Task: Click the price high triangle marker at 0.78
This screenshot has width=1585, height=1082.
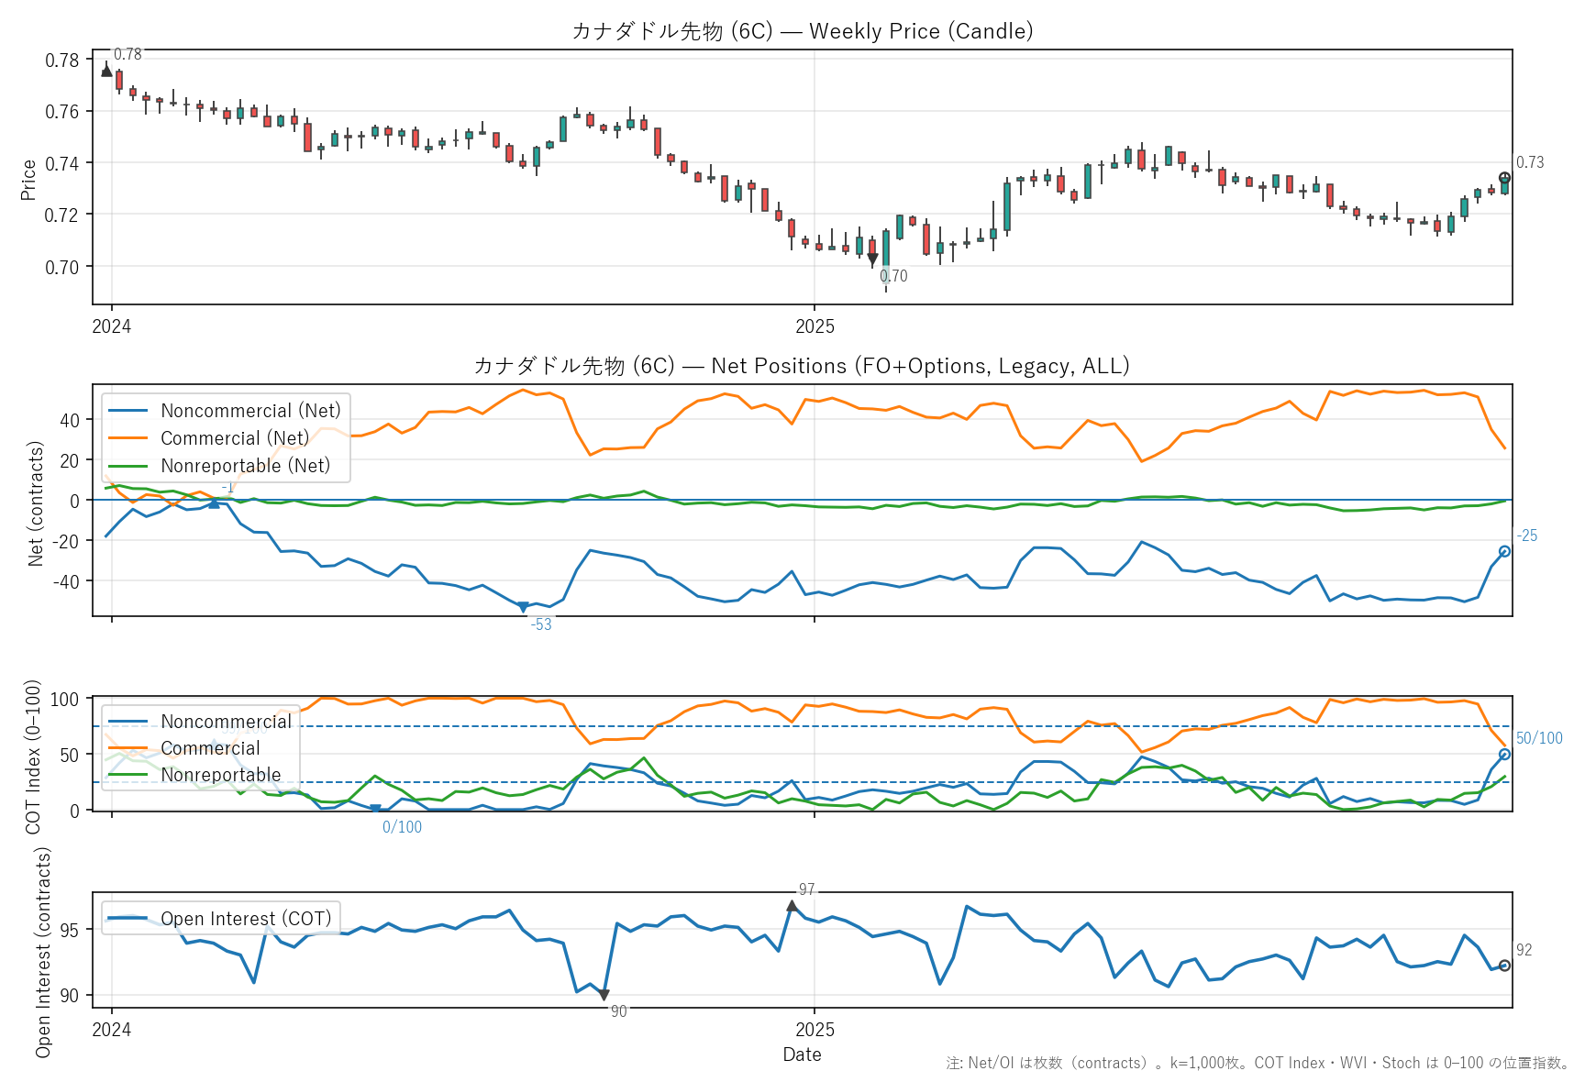Action: [x=106, y=71]
